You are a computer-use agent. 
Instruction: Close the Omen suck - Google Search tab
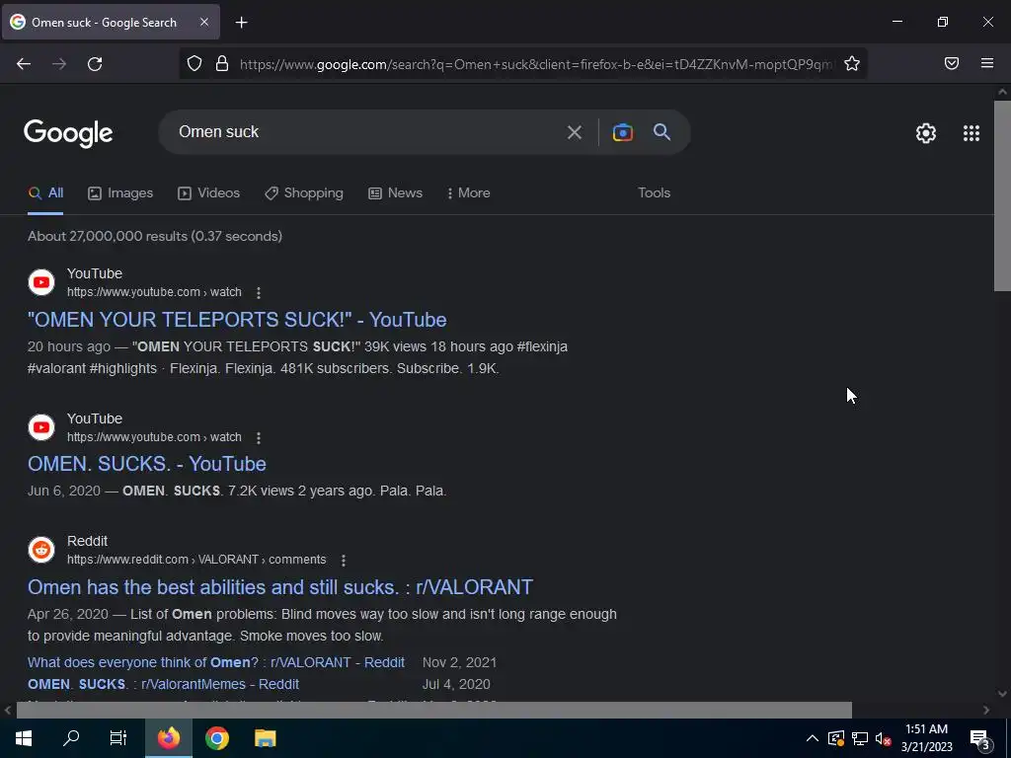tap(203, 22)
